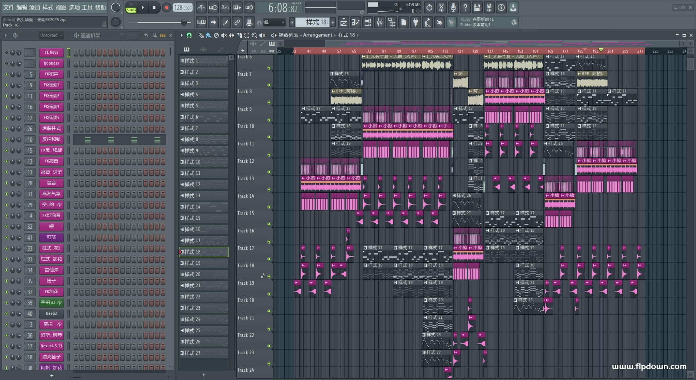Mute the FL Keys channel
Viewport: 696px width, 380px height.
6,53
